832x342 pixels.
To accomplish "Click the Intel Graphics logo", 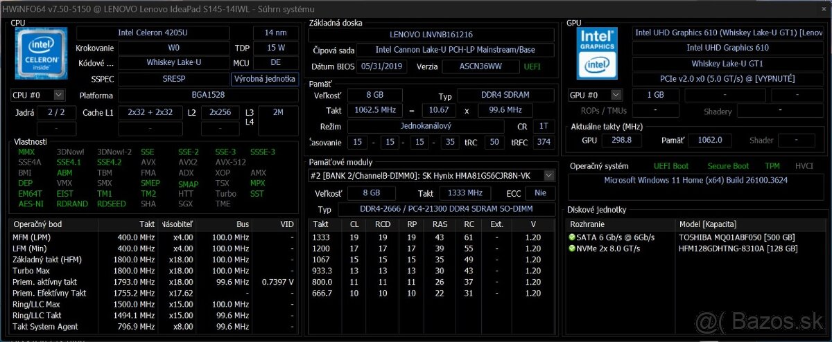I will coord(597,54).
